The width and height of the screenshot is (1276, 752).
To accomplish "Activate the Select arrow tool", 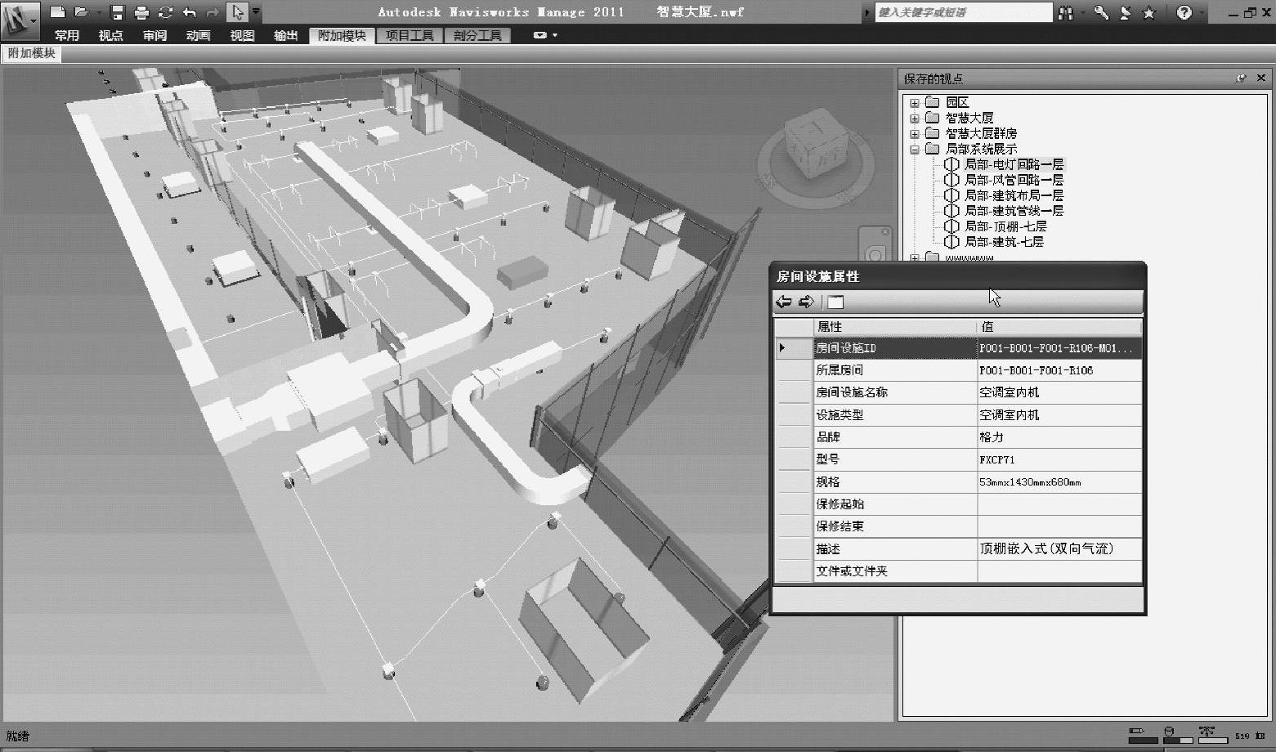I will [238, 12].
